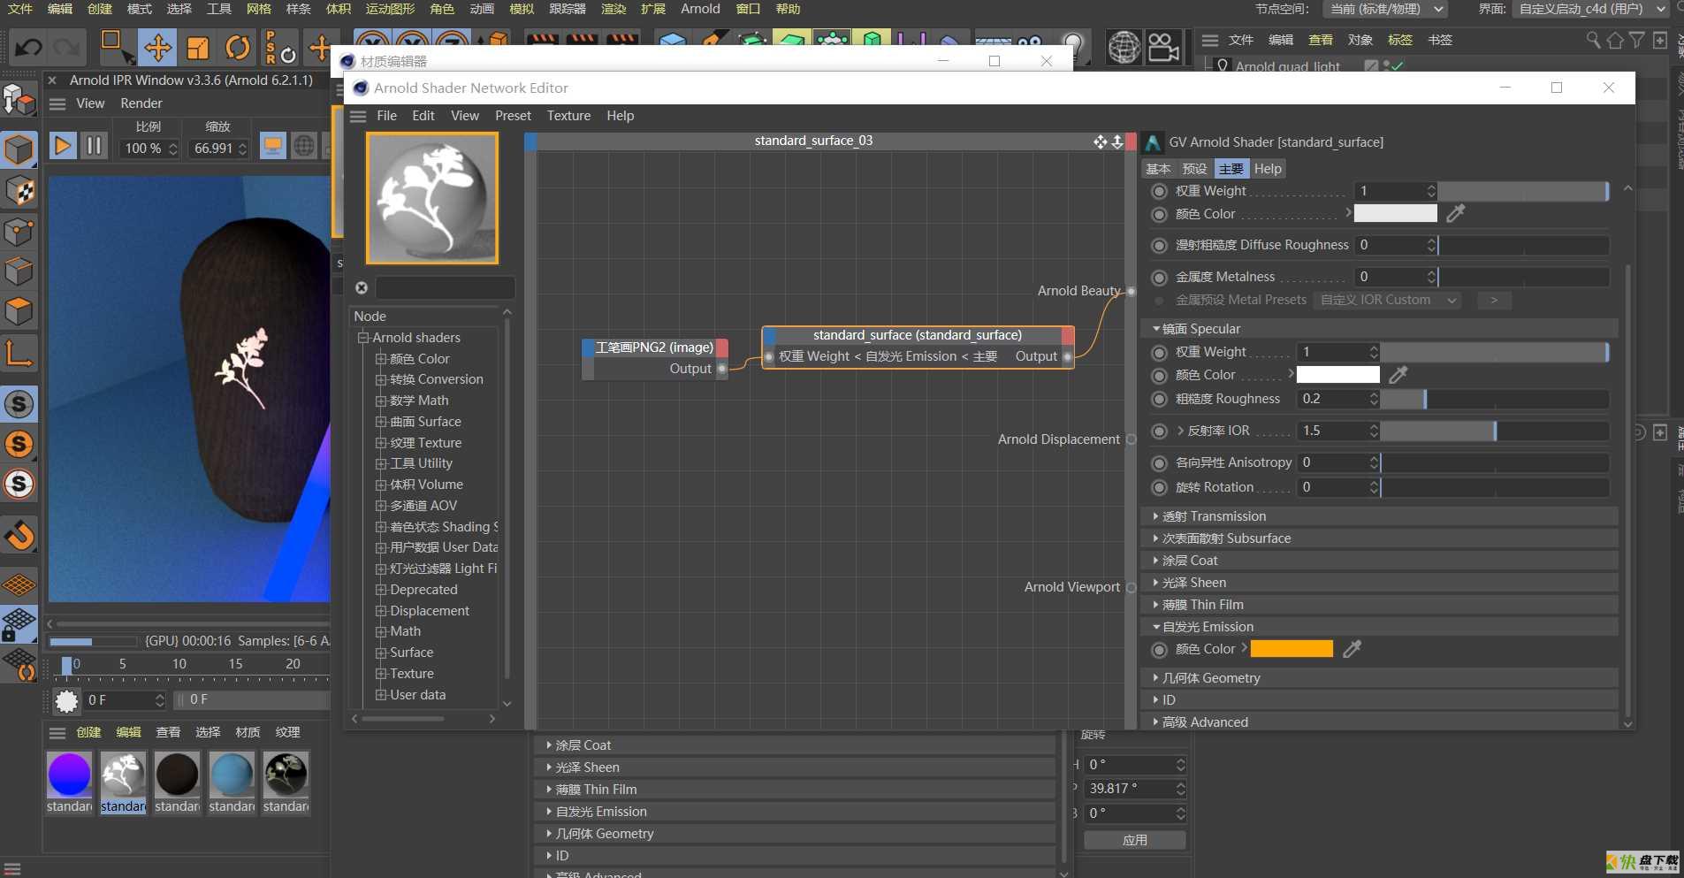Click the home icon in Object Manager
Screen dimensions: 1684x878
pos(1615,40)
